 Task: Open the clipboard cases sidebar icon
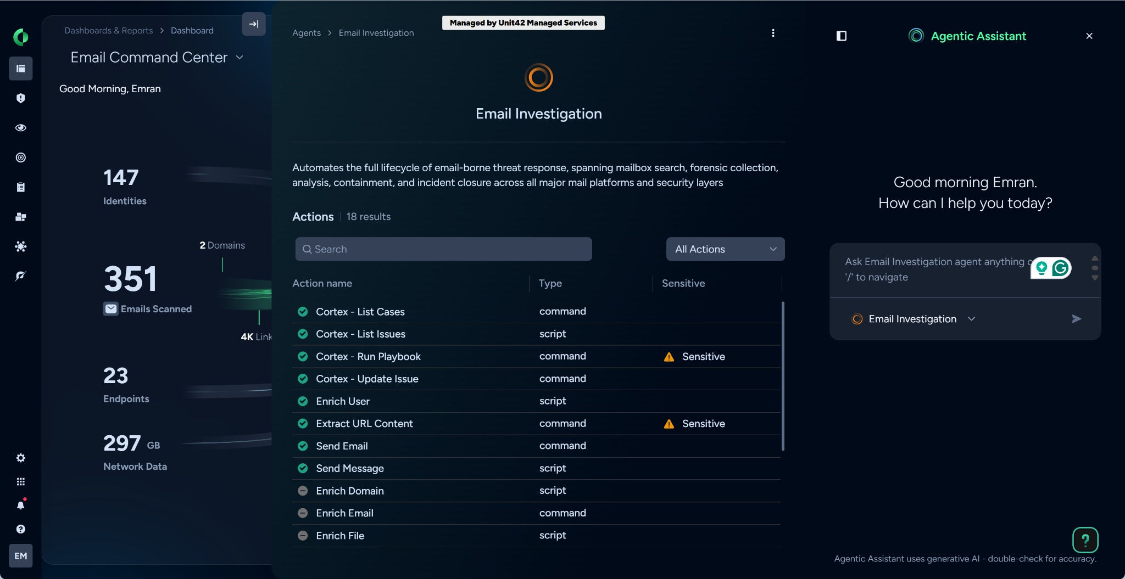click(20, 187)
